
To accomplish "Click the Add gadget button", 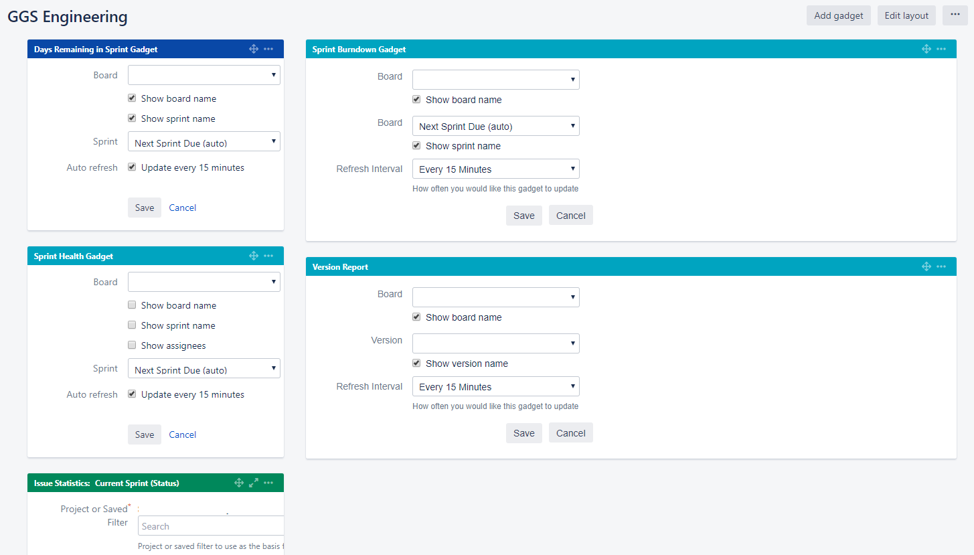I will (838, 15).
